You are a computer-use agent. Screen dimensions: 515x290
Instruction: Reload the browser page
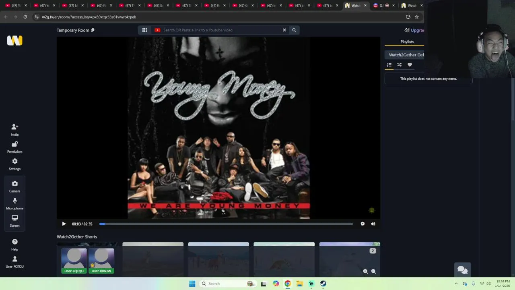25,17
